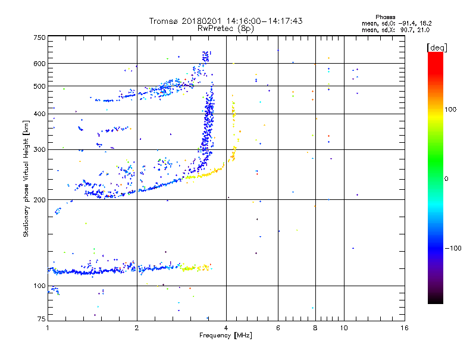Screen dimensions: 476x357
Task: Click the x-axis tick label '16'
Action: pos(405,328)
